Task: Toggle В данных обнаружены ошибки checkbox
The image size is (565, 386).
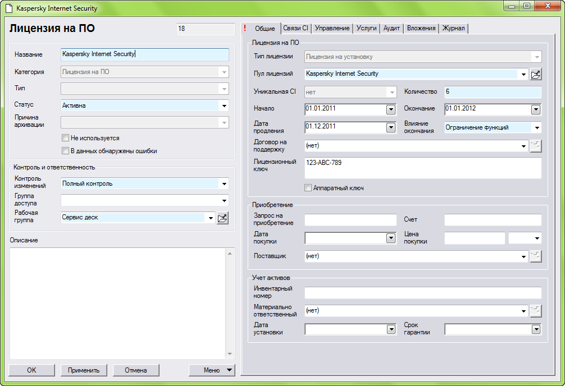Action: (65, 151)
